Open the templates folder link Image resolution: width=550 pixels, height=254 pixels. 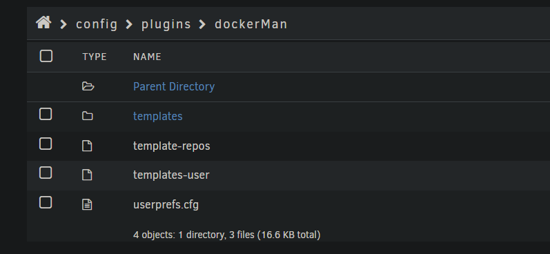[158, 116]
